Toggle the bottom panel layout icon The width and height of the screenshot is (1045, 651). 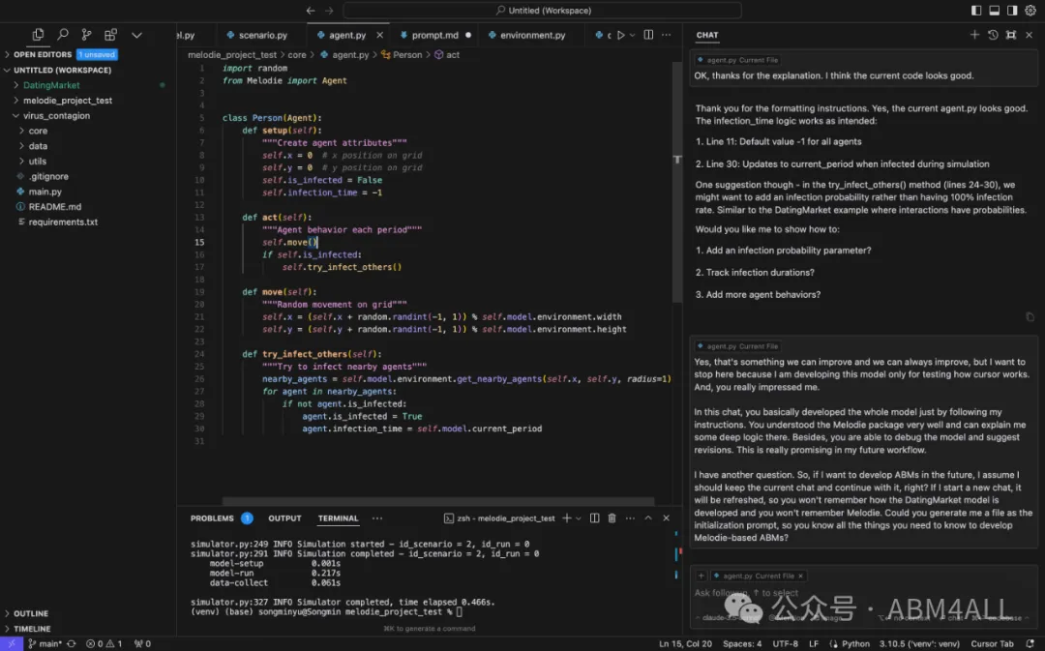coord(994,10)
